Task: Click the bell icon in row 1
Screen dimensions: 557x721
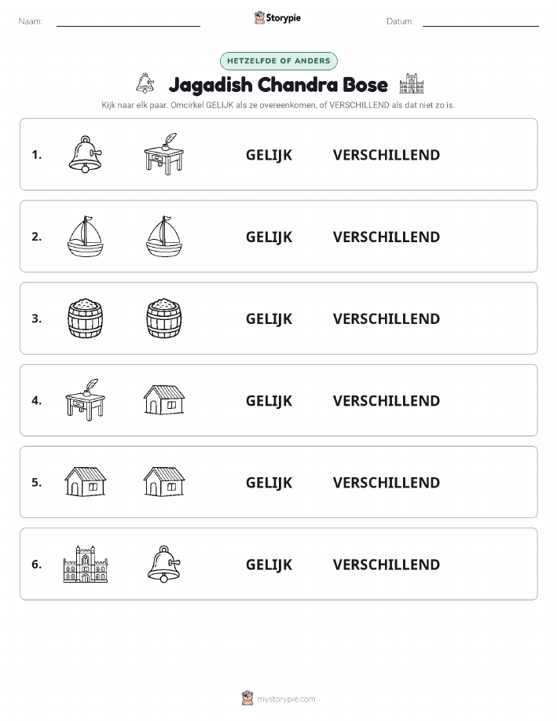Action: 85,154
